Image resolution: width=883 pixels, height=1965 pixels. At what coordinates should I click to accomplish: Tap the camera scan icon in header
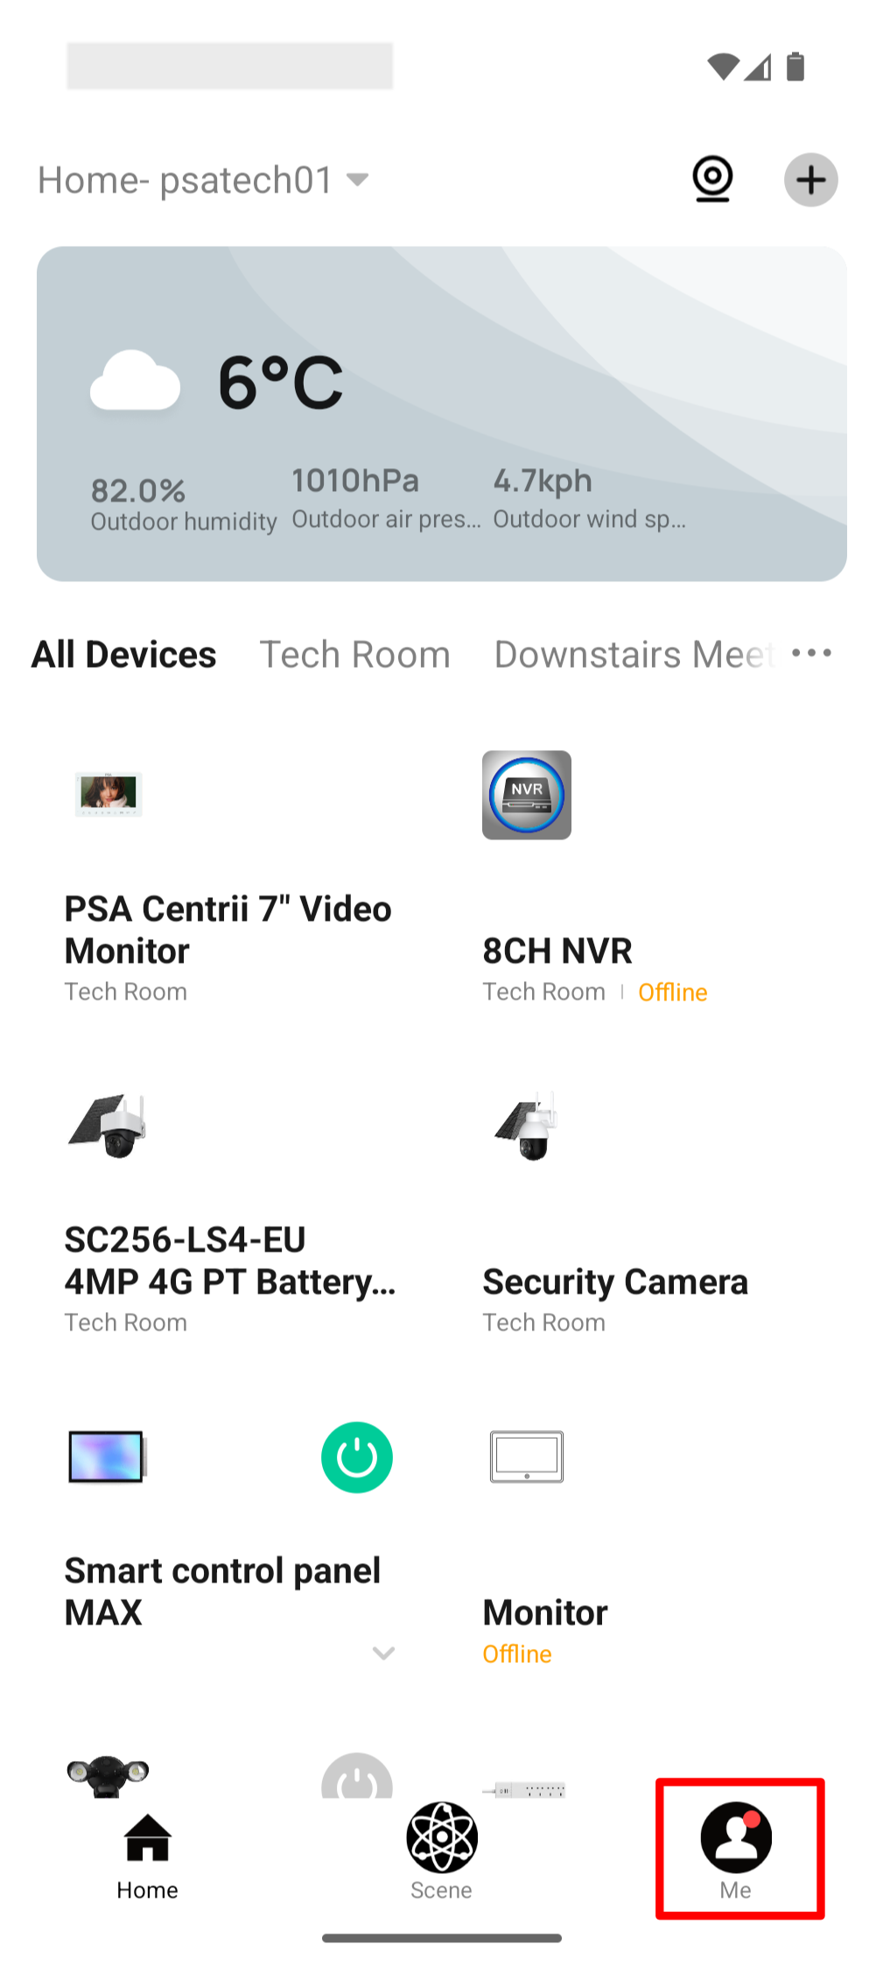pyautogui.click(x=712, y=179)
